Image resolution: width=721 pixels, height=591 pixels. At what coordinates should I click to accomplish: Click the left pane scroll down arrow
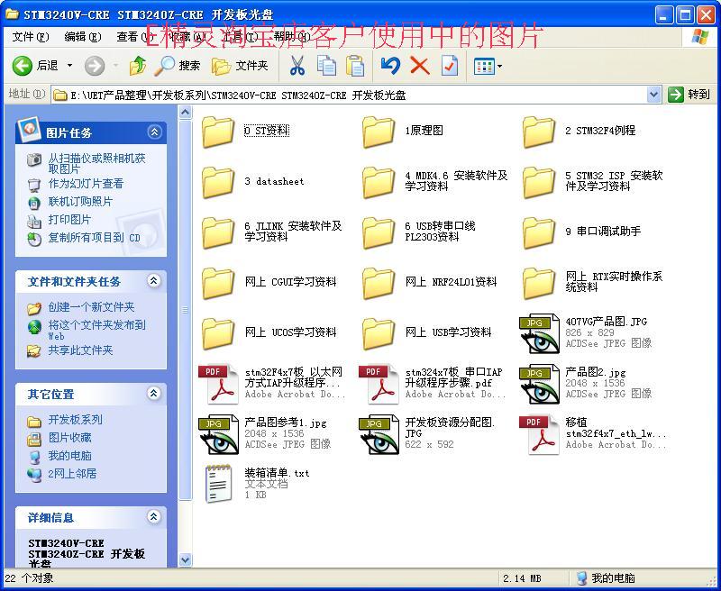click(185, 559)
